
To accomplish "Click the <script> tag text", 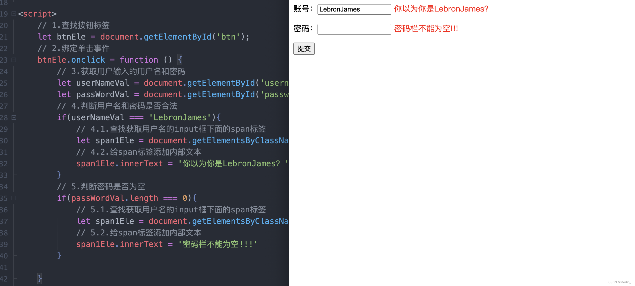I will pos(37,14).
